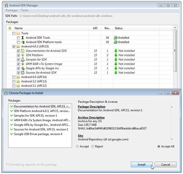Click Installed status icon for Android SDK Tools
This screenshot has height=174, width=183.
(x=115, y=38)
